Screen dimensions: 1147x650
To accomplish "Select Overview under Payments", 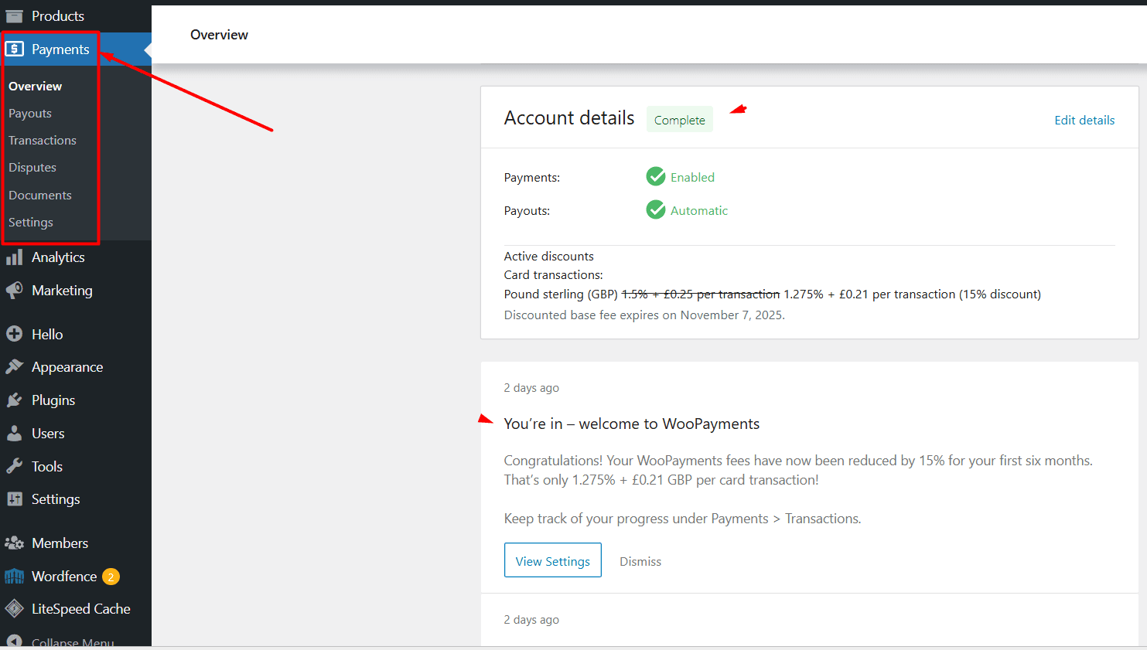I will [35, 87].
